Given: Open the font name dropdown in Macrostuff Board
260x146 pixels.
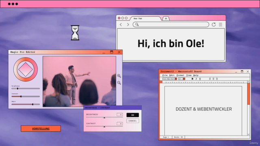Looking at the screenshot, I should (x=176, y=79).
